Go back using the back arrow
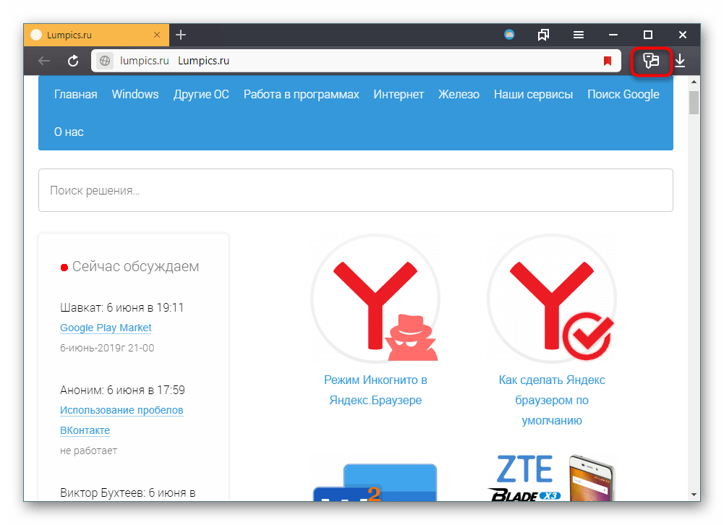 click(44, 61)
